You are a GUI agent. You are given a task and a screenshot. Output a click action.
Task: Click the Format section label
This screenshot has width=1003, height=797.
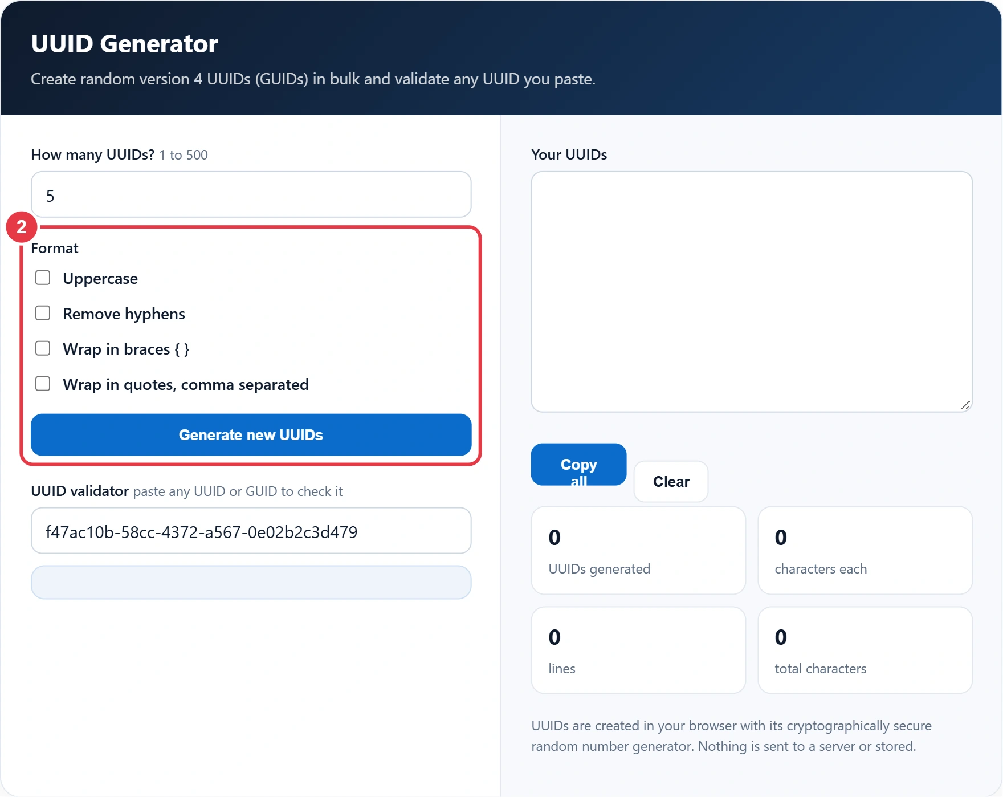[54, 249]
